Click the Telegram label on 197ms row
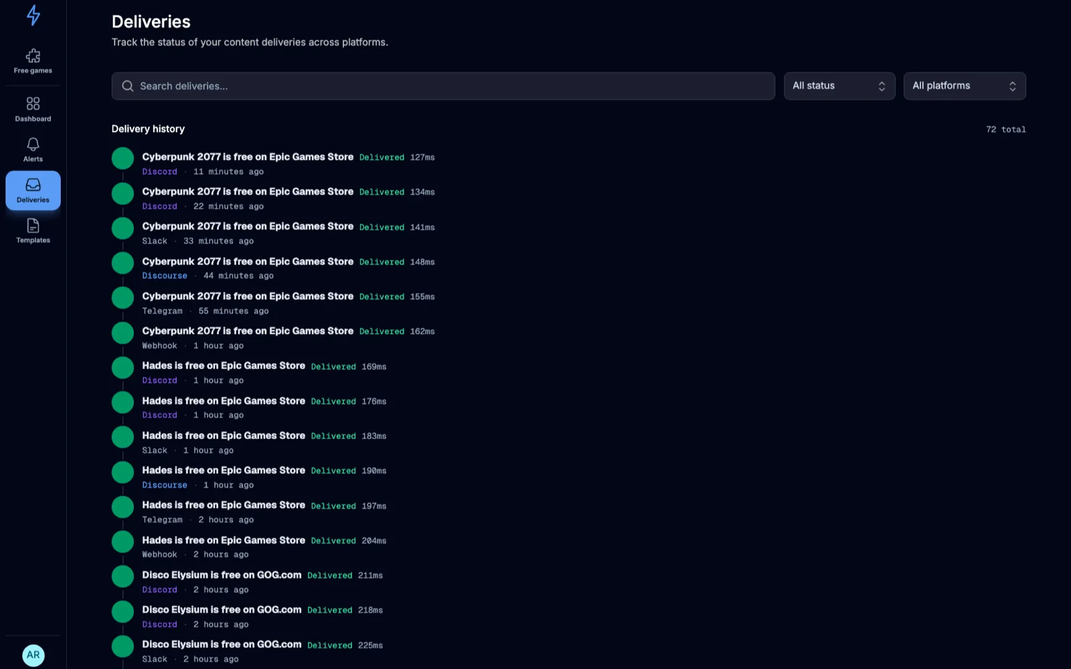 click(162, 520)
